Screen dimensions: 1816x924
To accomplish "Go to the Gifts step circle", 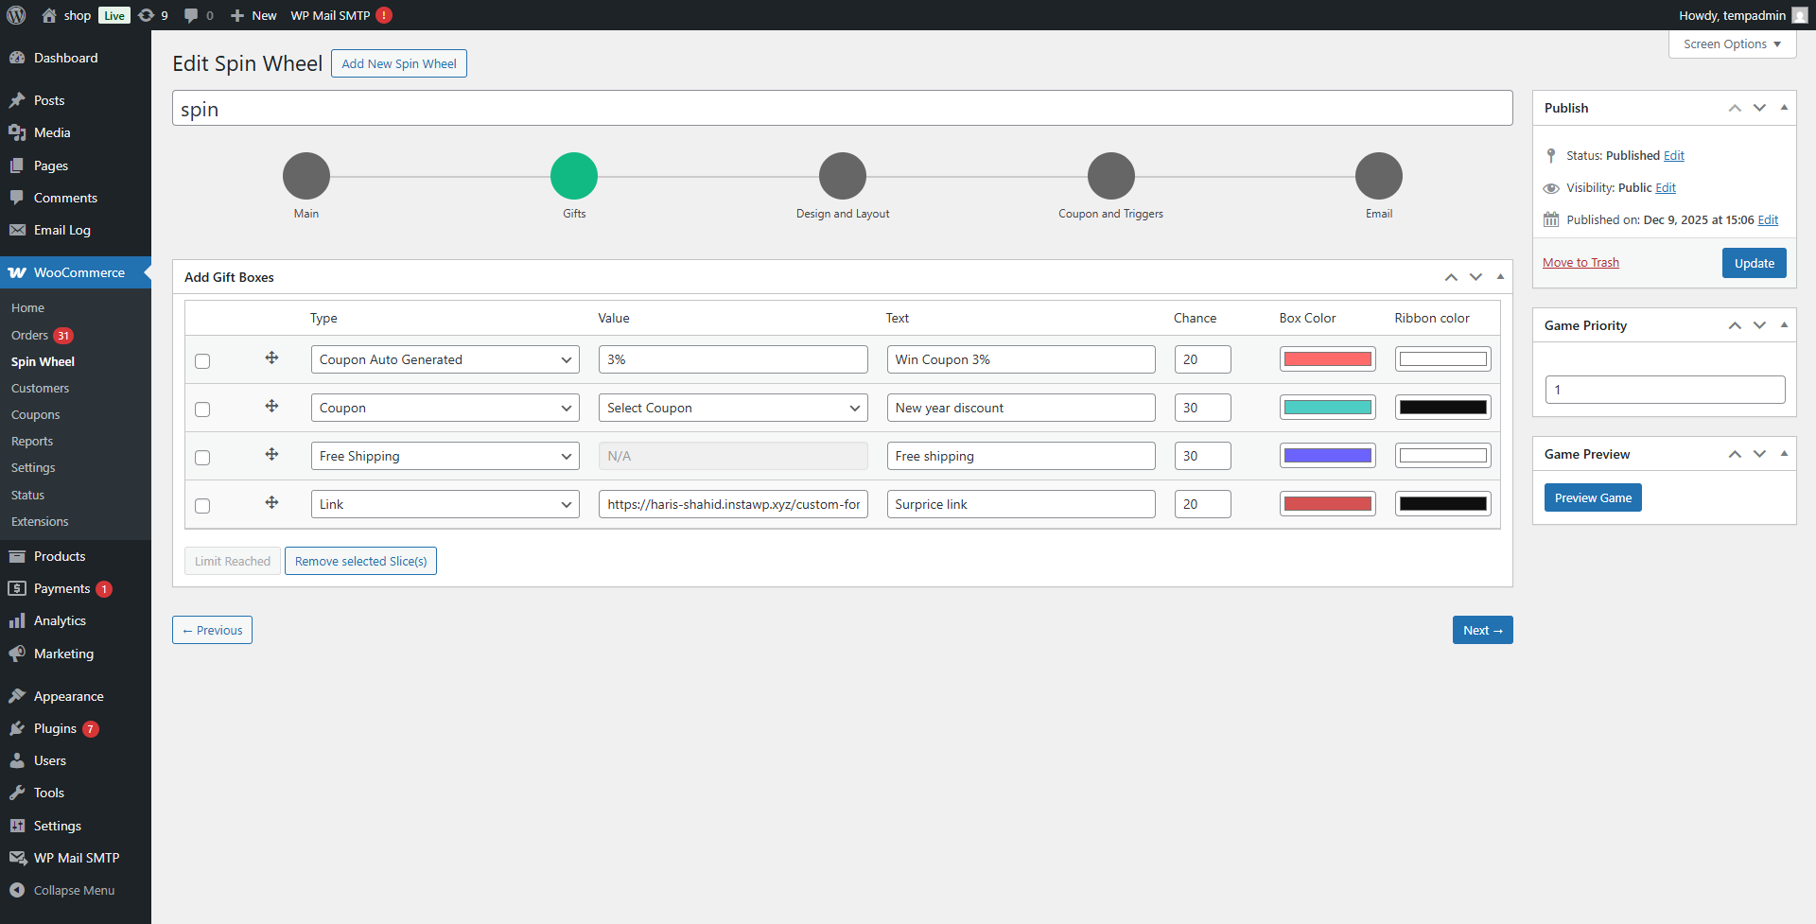I will coord(574,176).
